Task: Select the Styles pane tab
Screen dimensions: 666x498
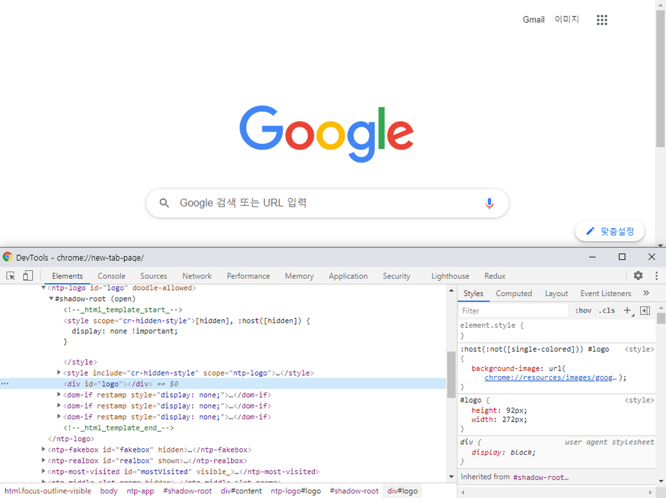Action: [x=473, y=293]
